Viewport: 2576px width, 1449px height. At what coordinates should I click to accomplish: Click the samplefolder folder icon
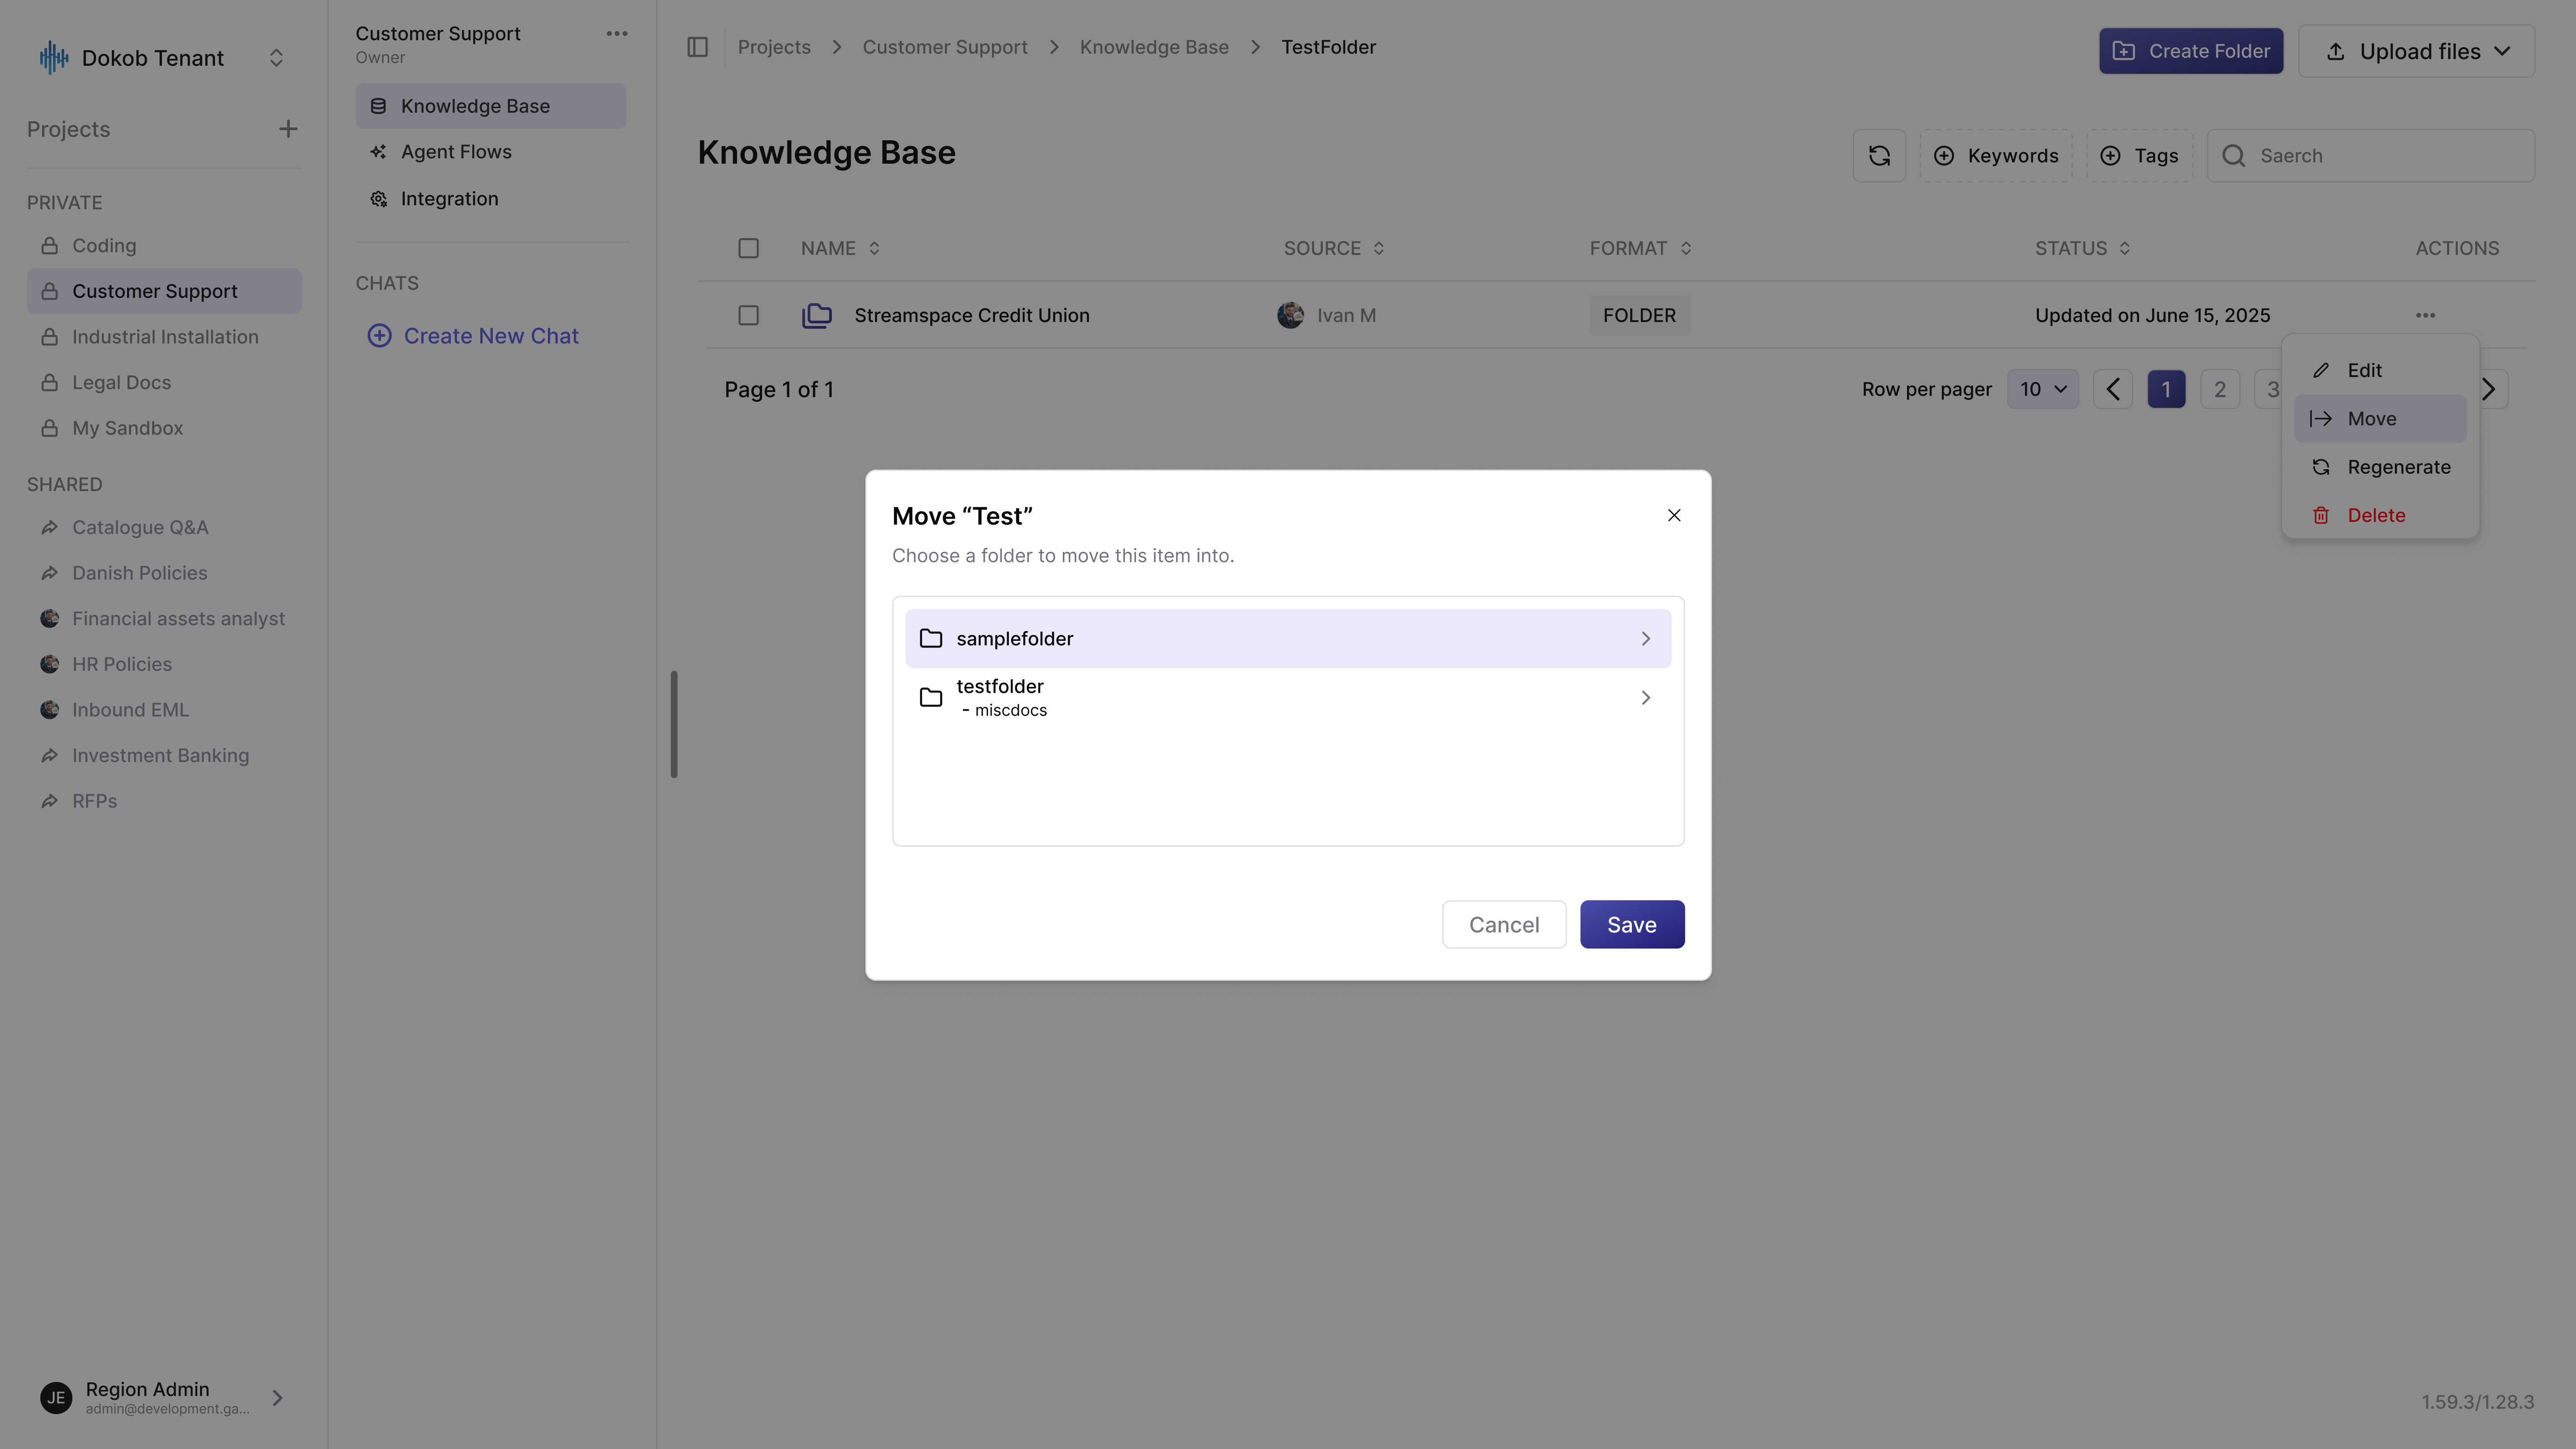[931, 638]
